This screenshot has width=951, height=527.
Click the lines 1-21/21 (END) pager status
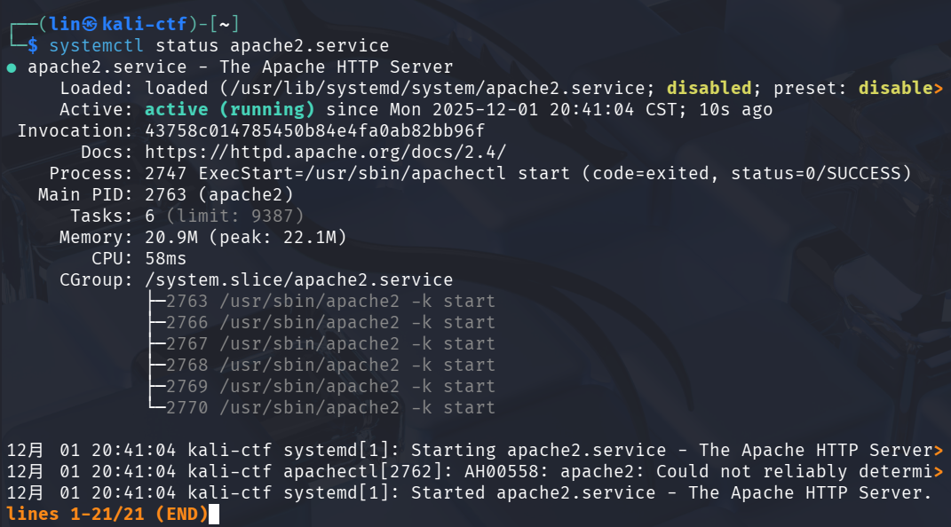coord(107,515)
